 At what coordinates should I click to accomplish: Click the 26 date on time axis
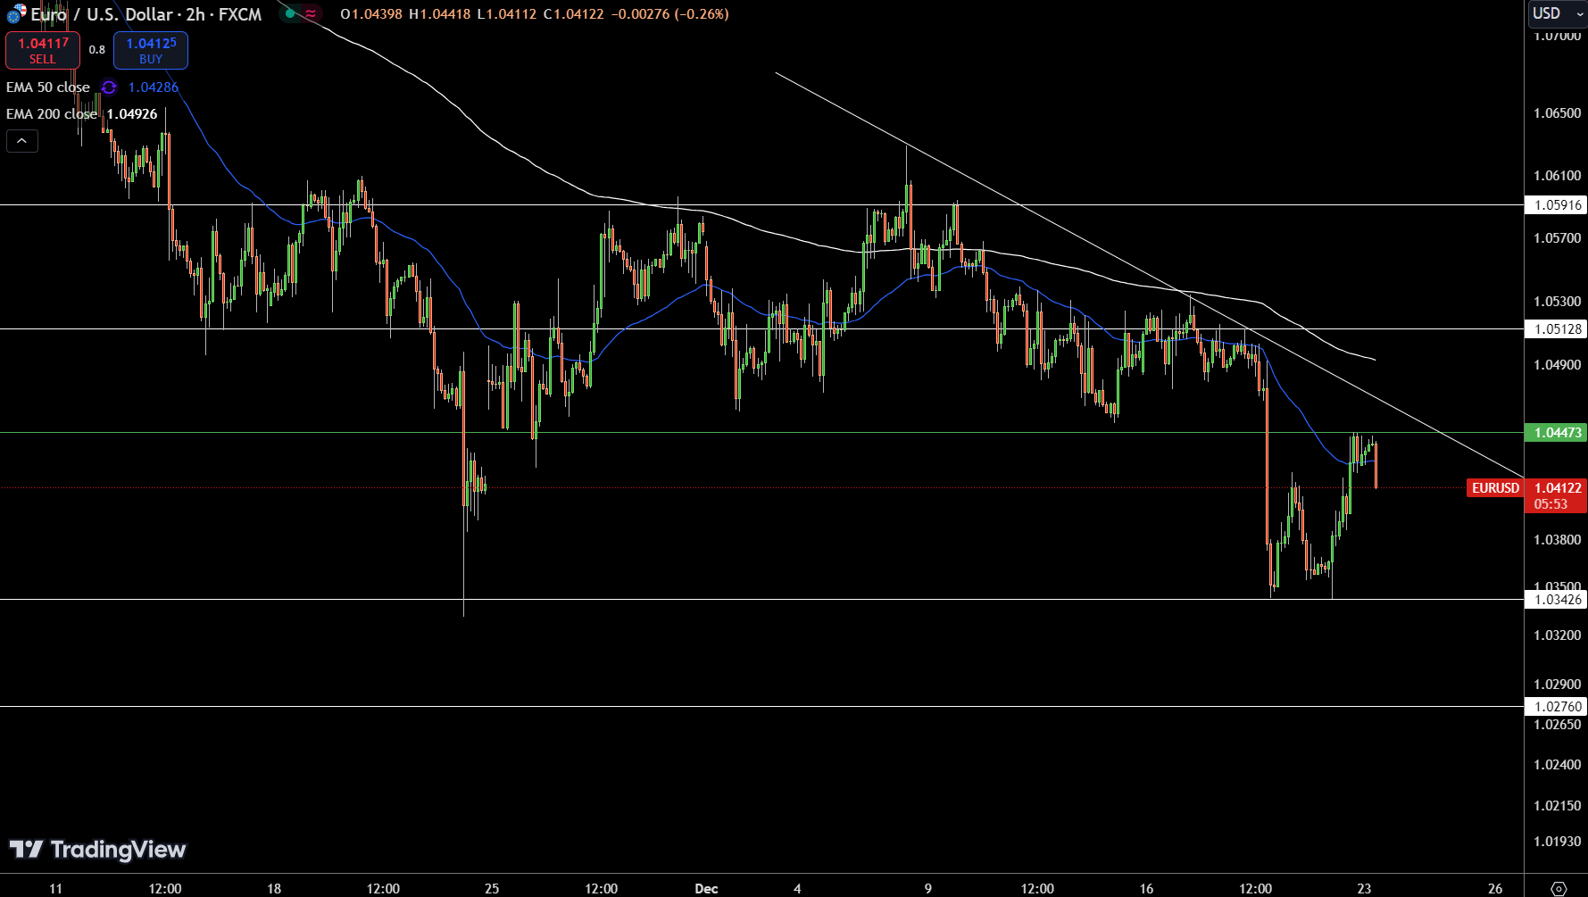[x=1495, y=889]
